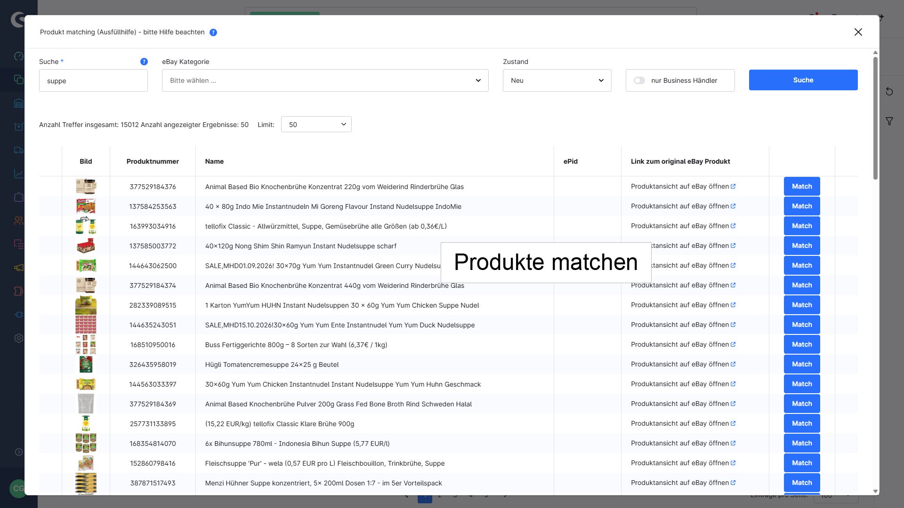
Task: Click the Suche input field containing suppe
Action: click(93, 80)
